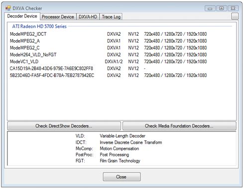Click DXVA1 in the ModeMPEG2_A row
The height and width of the screenshot is (188, 244).
pos(114,41)
